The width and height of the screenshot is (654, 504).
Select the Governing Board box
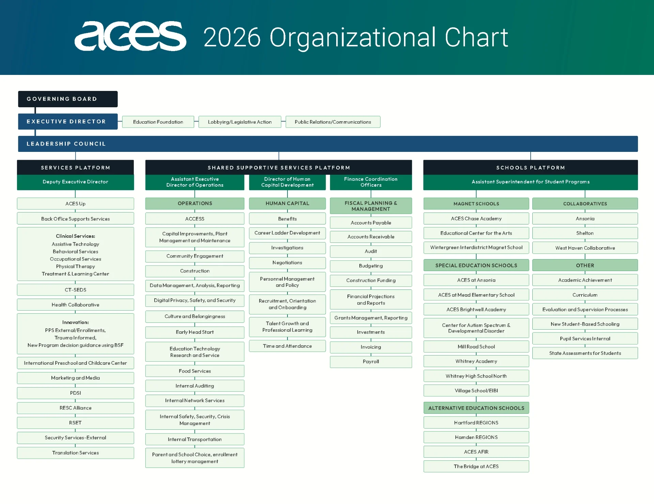click(x=67, y=99)
